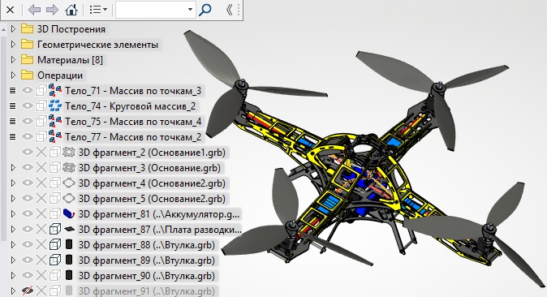Screen dimensions: 547x297
Task: Click the home icon in the toolbar
Action: point(71,10)
